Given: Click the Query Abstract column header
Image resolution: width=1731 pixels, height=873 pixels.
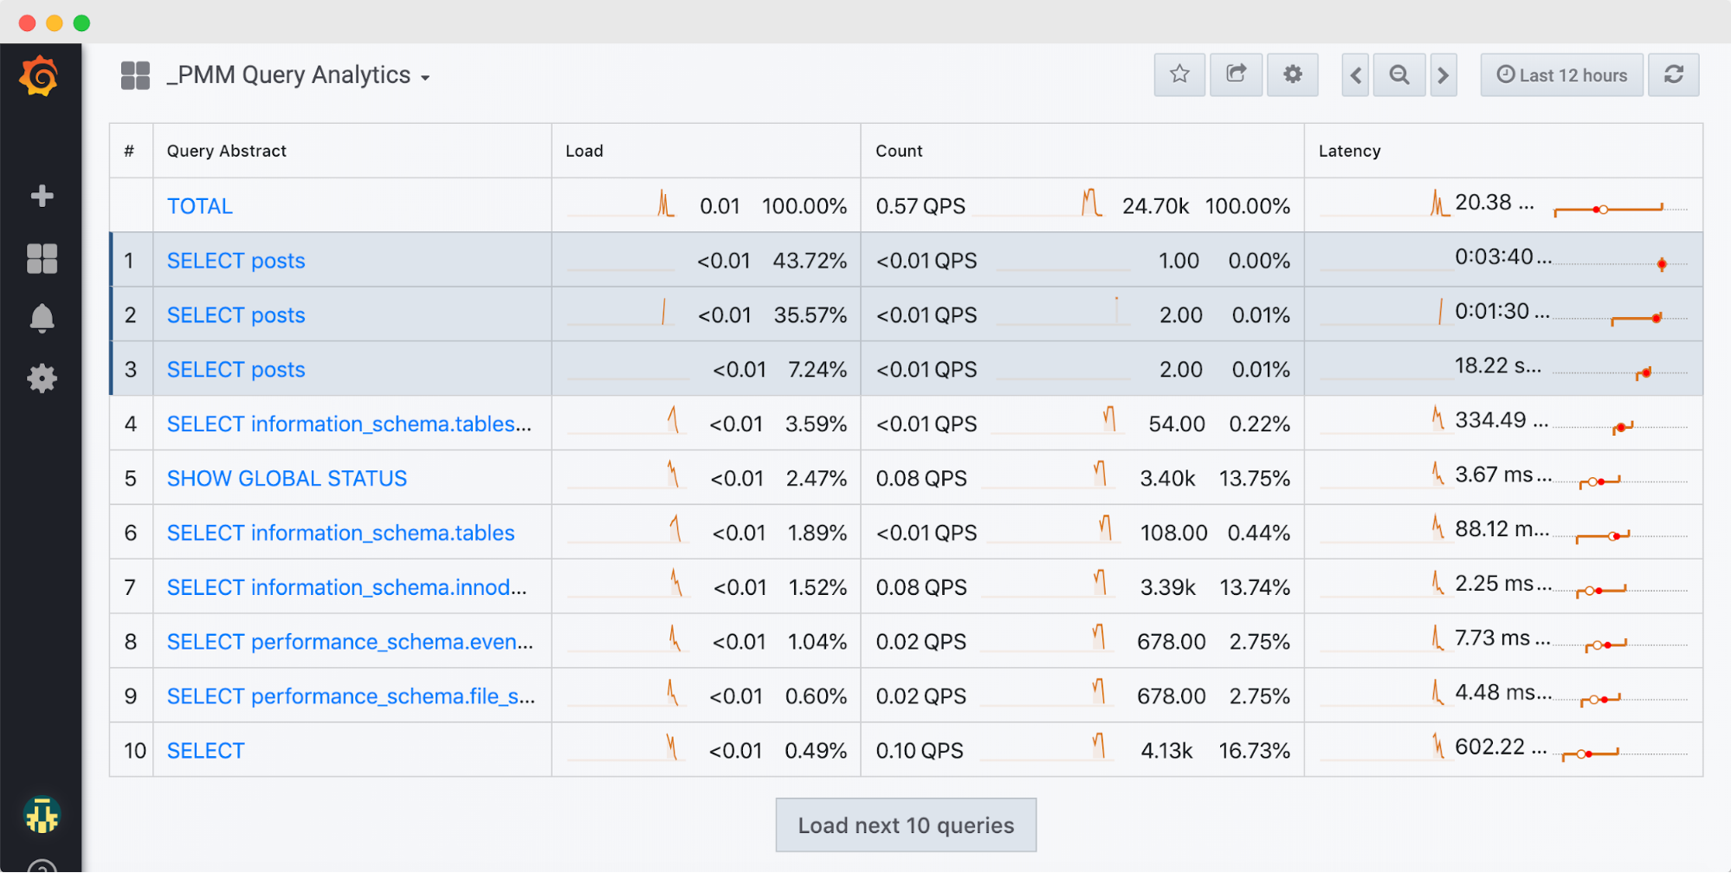Looking at the screenshot, I should pos(227,150).
